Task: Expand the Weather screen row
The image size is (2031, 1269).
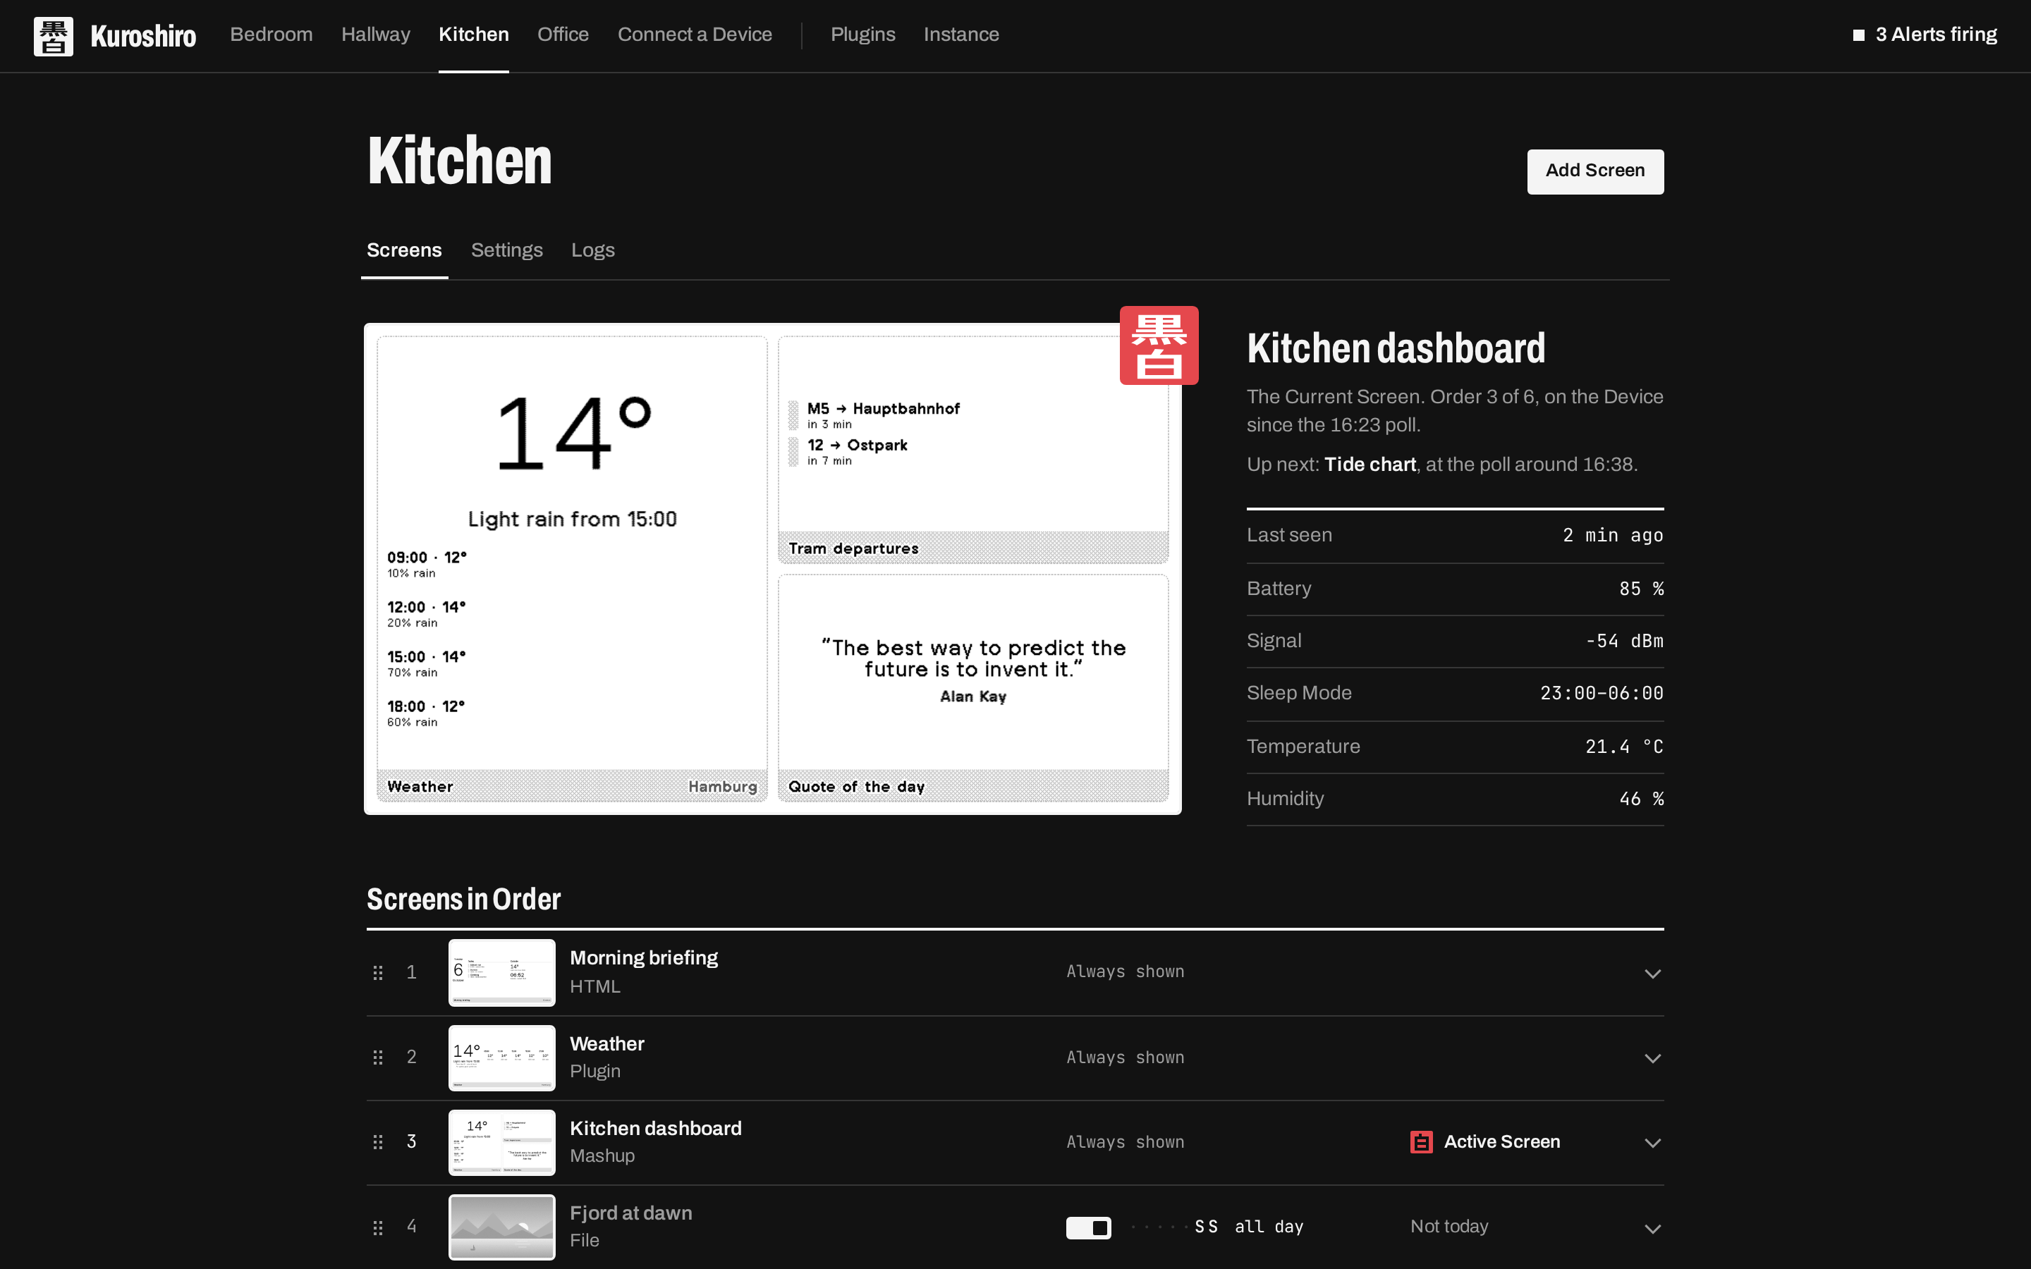Action: pos(1652,1058)
